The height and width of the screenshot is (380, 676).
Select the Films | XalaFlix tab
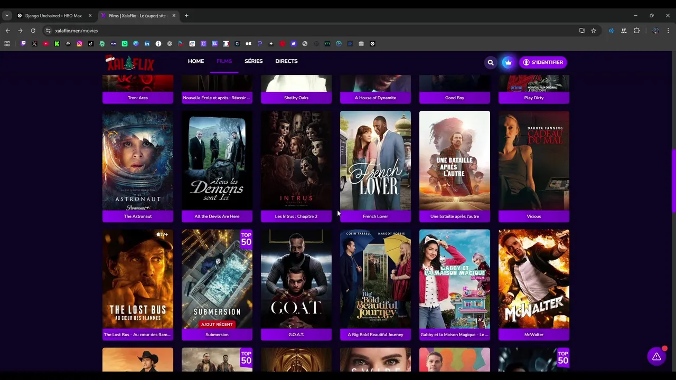(x=138, y=16)
